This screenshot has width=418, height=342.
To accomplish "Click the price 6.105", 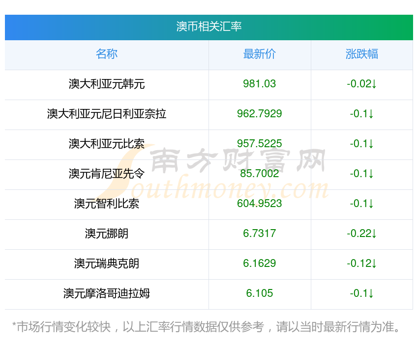I will [259, 293].
